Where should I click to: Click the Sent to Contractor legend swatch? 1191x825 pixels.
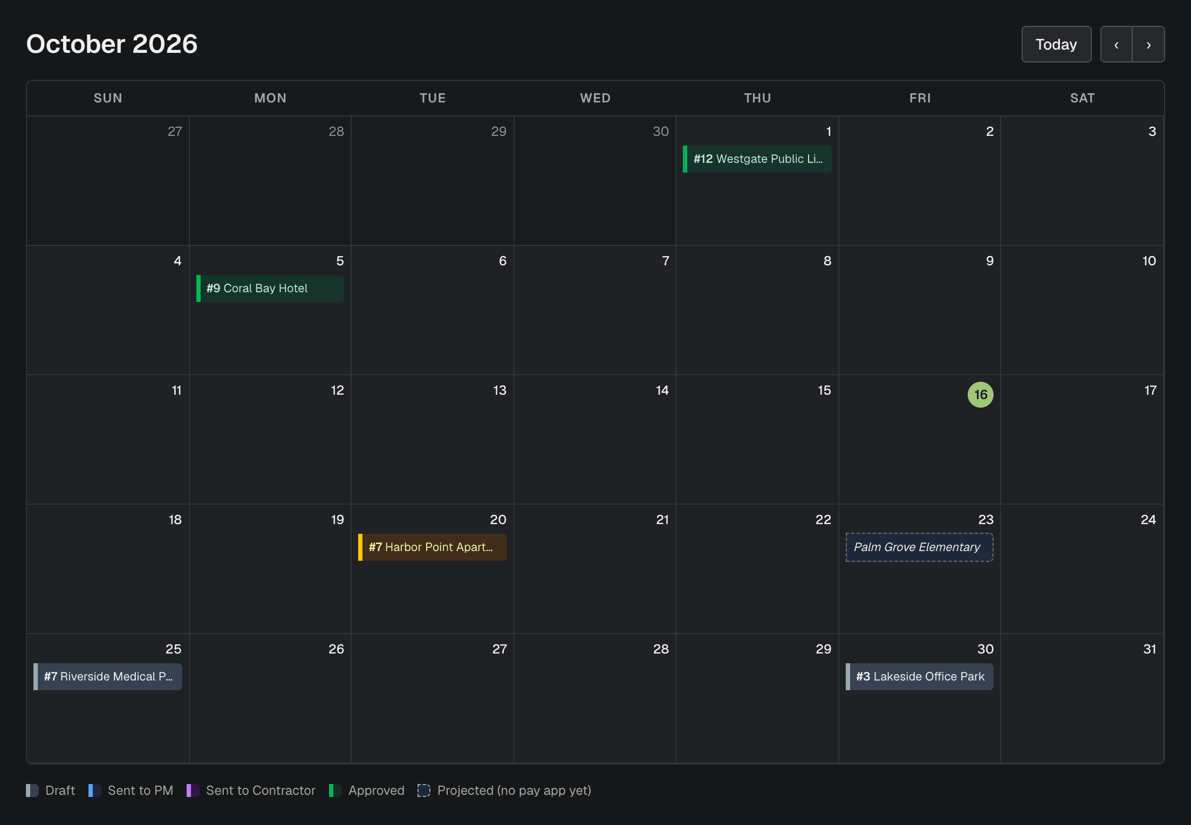click(x=193, y=790)
